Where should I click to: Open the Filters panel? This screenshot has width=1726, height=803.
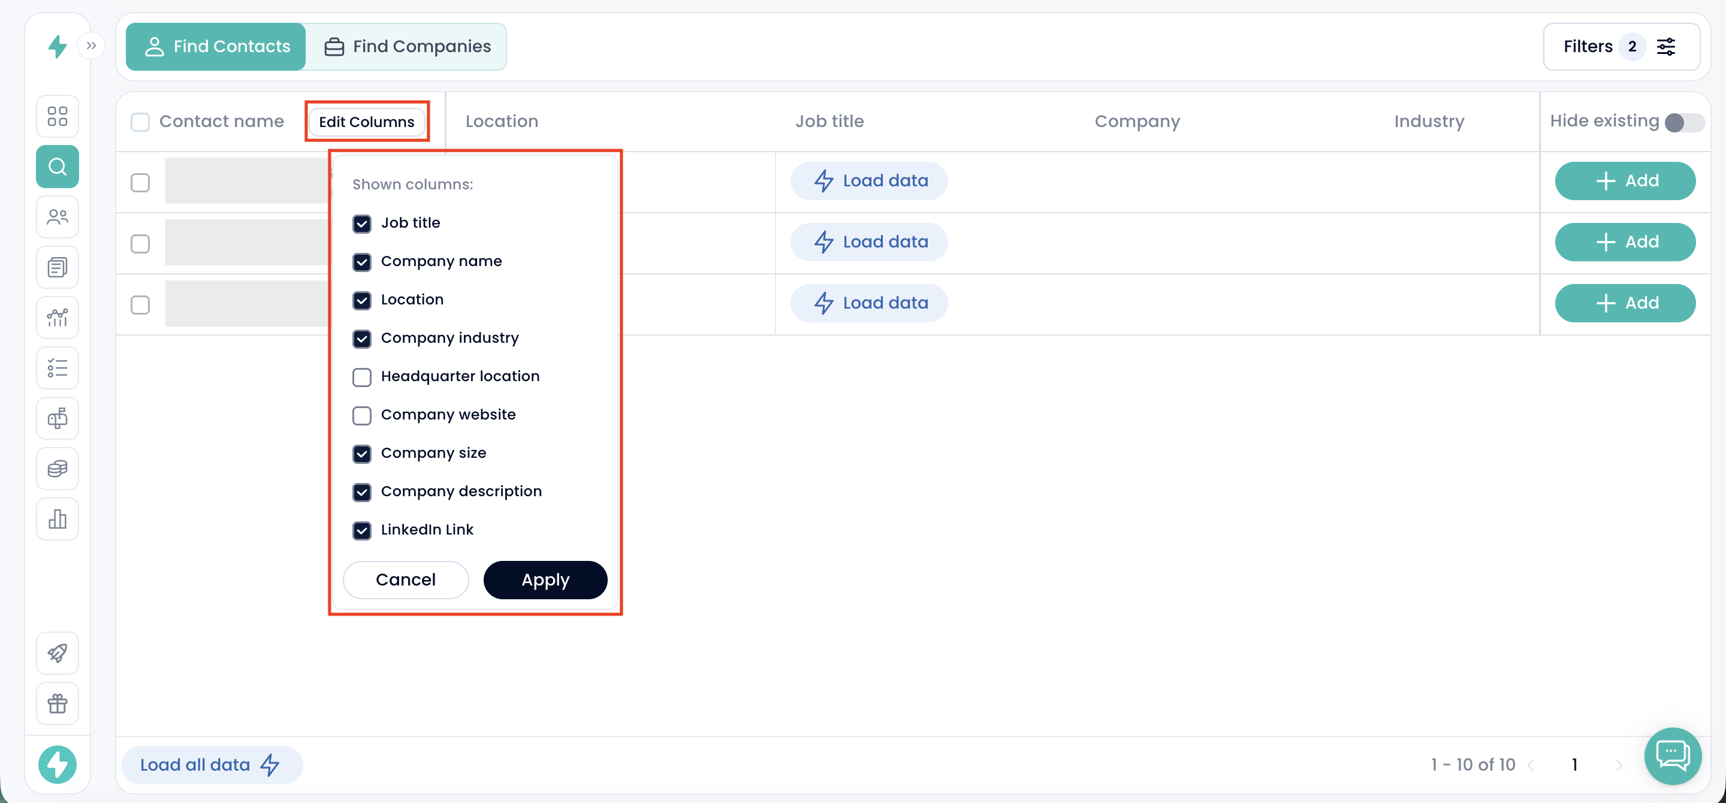point(1621,46)
